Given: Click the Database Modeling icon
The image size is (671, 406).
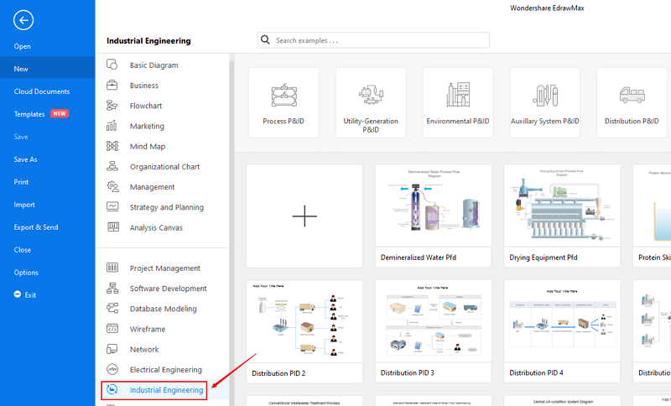Looking at the screenshot, I should tap(112, 308).
